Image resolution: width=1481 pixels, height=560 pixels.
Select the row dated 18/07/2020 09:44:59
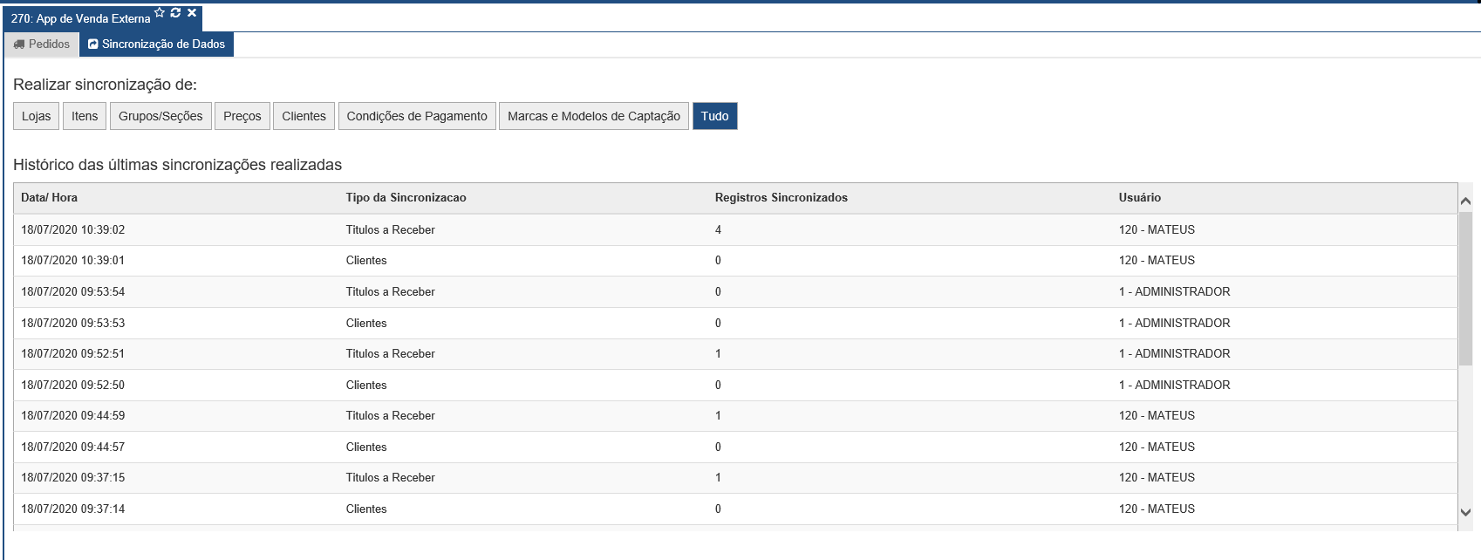[x=735, y=416]
